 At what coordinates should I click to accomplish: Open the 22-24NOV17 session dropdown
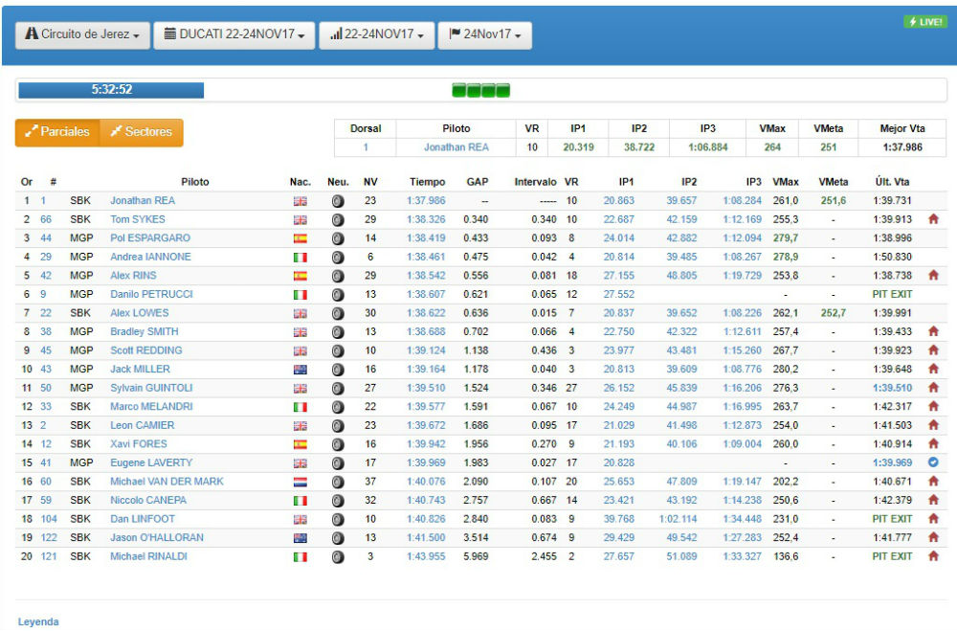[x=376, y=34]
